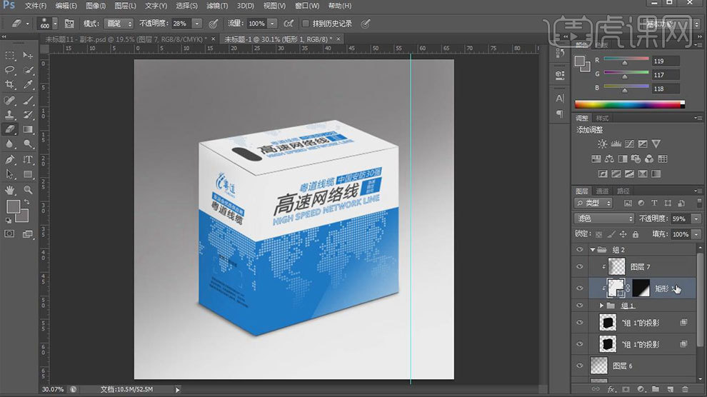Open brush preset picker size 600
Viewport: 707px width, 397px height.
(48, 24)
